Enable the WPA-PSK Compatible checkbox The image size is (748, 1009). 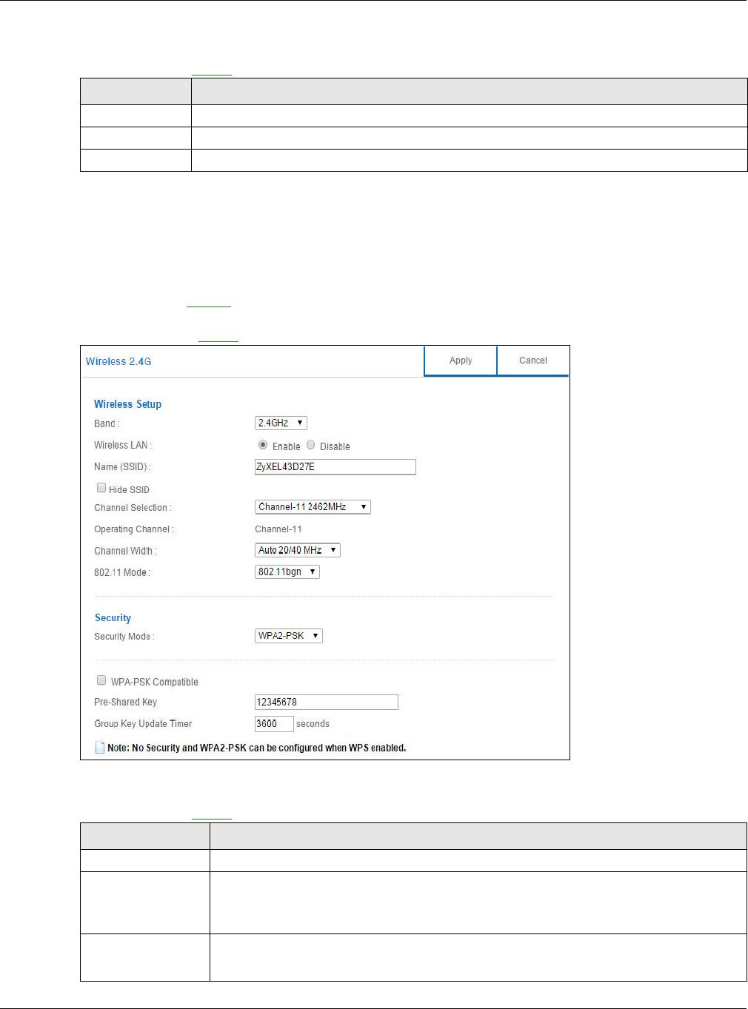(x=101, y=680)
